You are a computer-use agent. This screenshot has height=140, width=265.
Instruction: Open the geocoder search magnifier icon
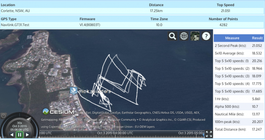[172, 36]
